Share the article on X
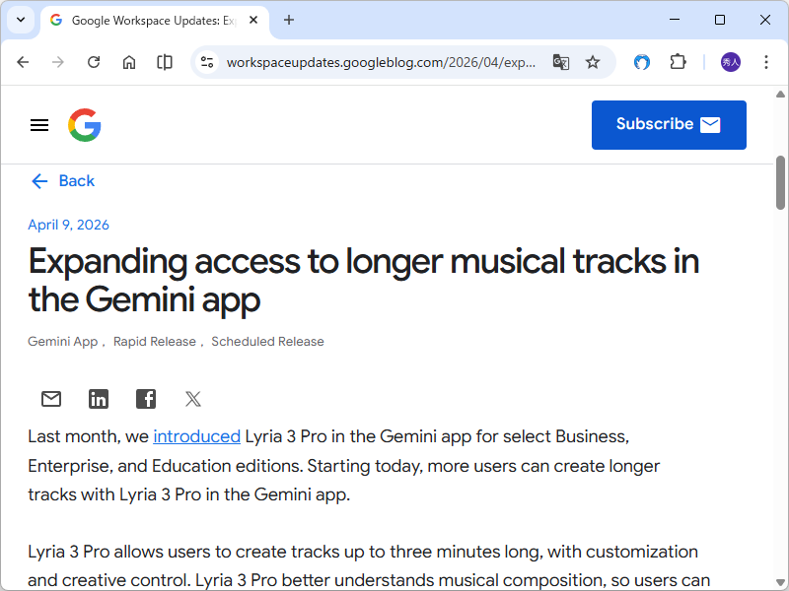 tap(193, 399)
